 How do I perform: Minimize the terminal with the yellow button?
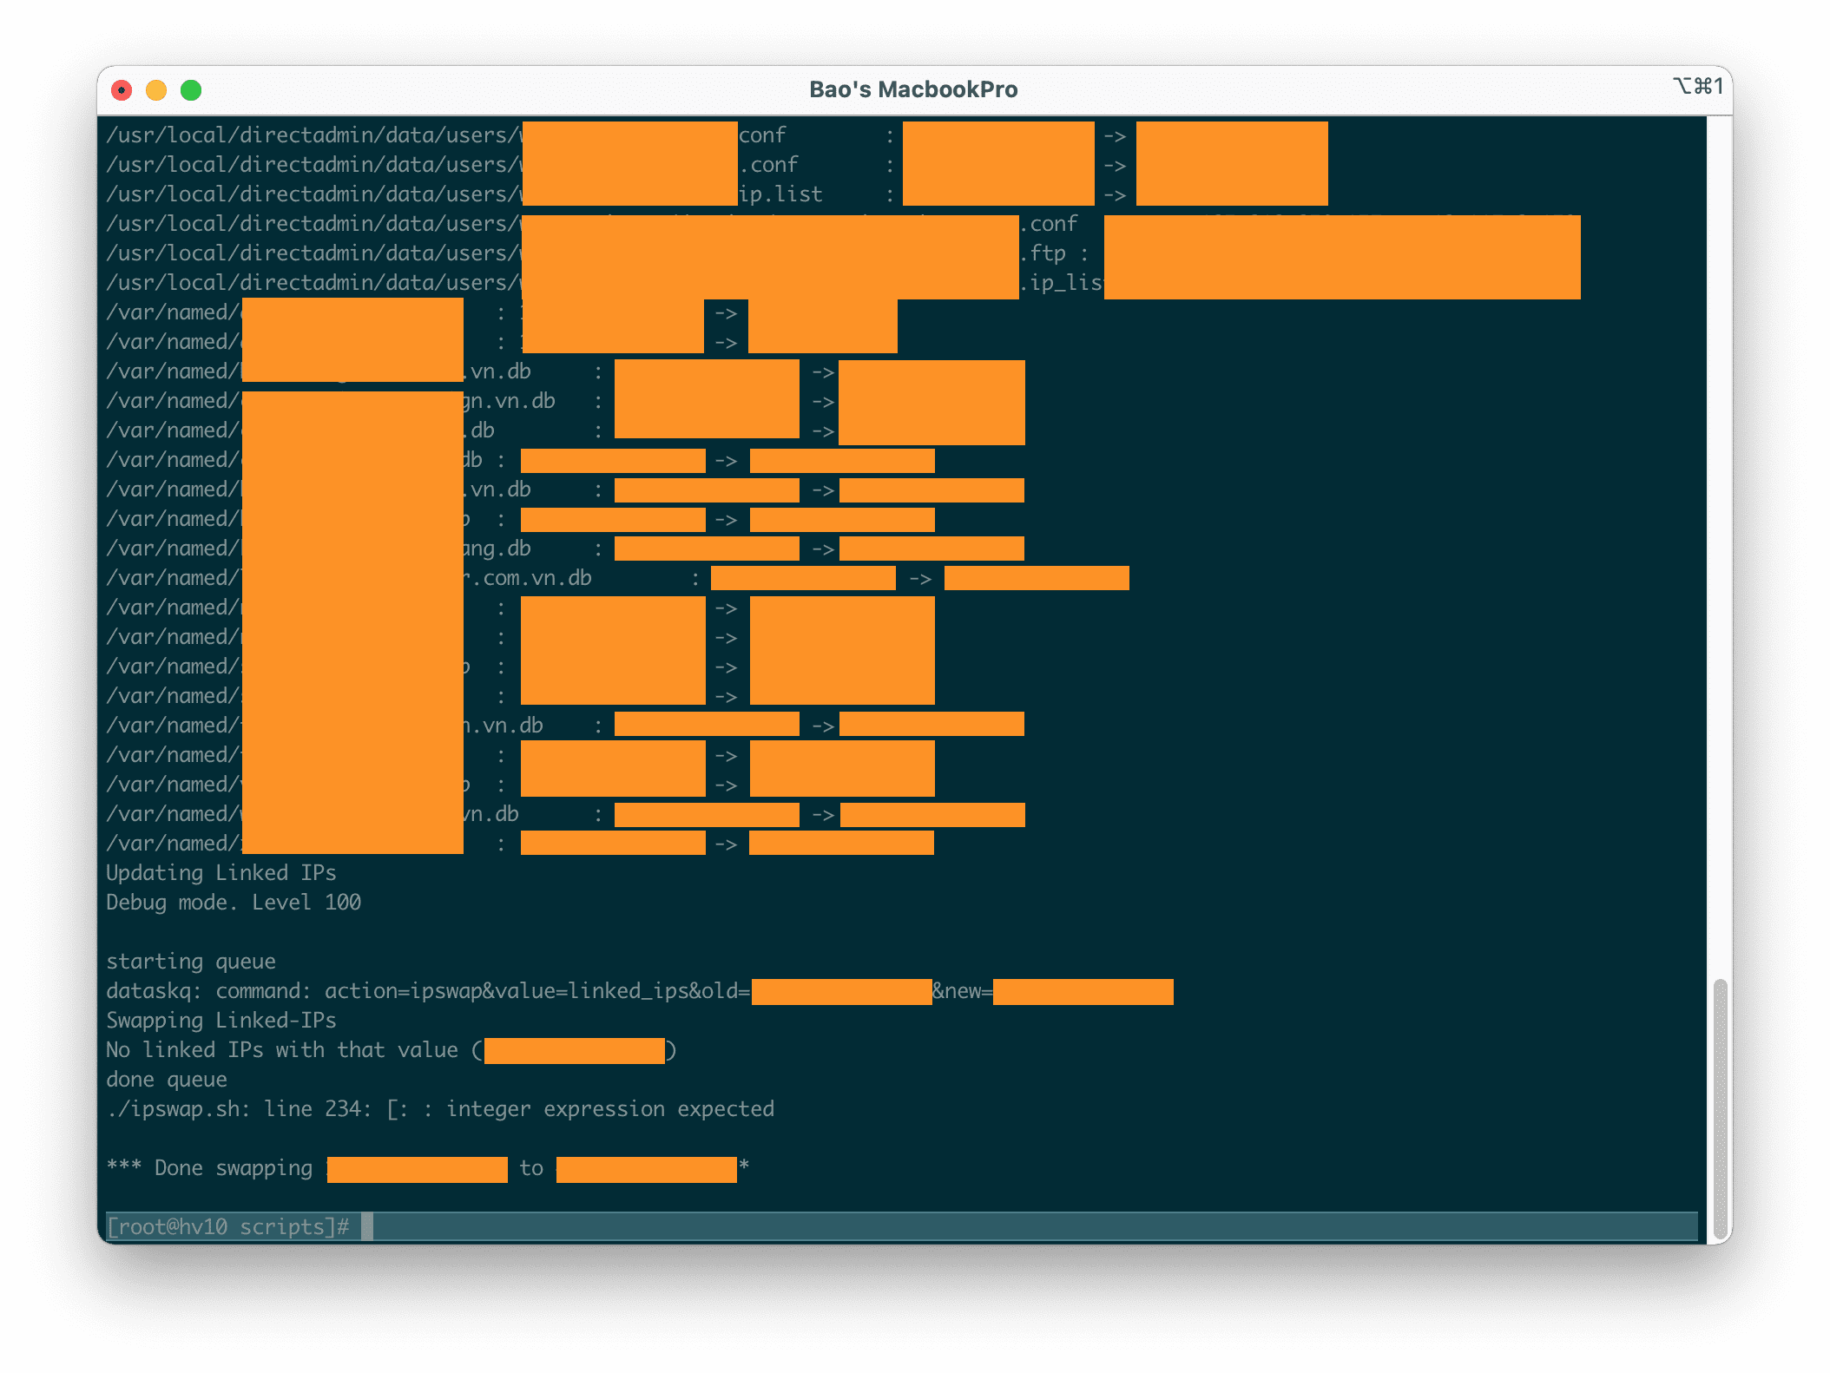[x=156, y=90]
